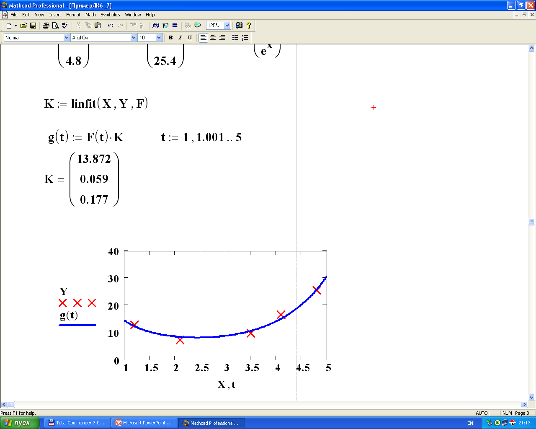Open the File menu
536x429 pixels.
pos(14,15)
